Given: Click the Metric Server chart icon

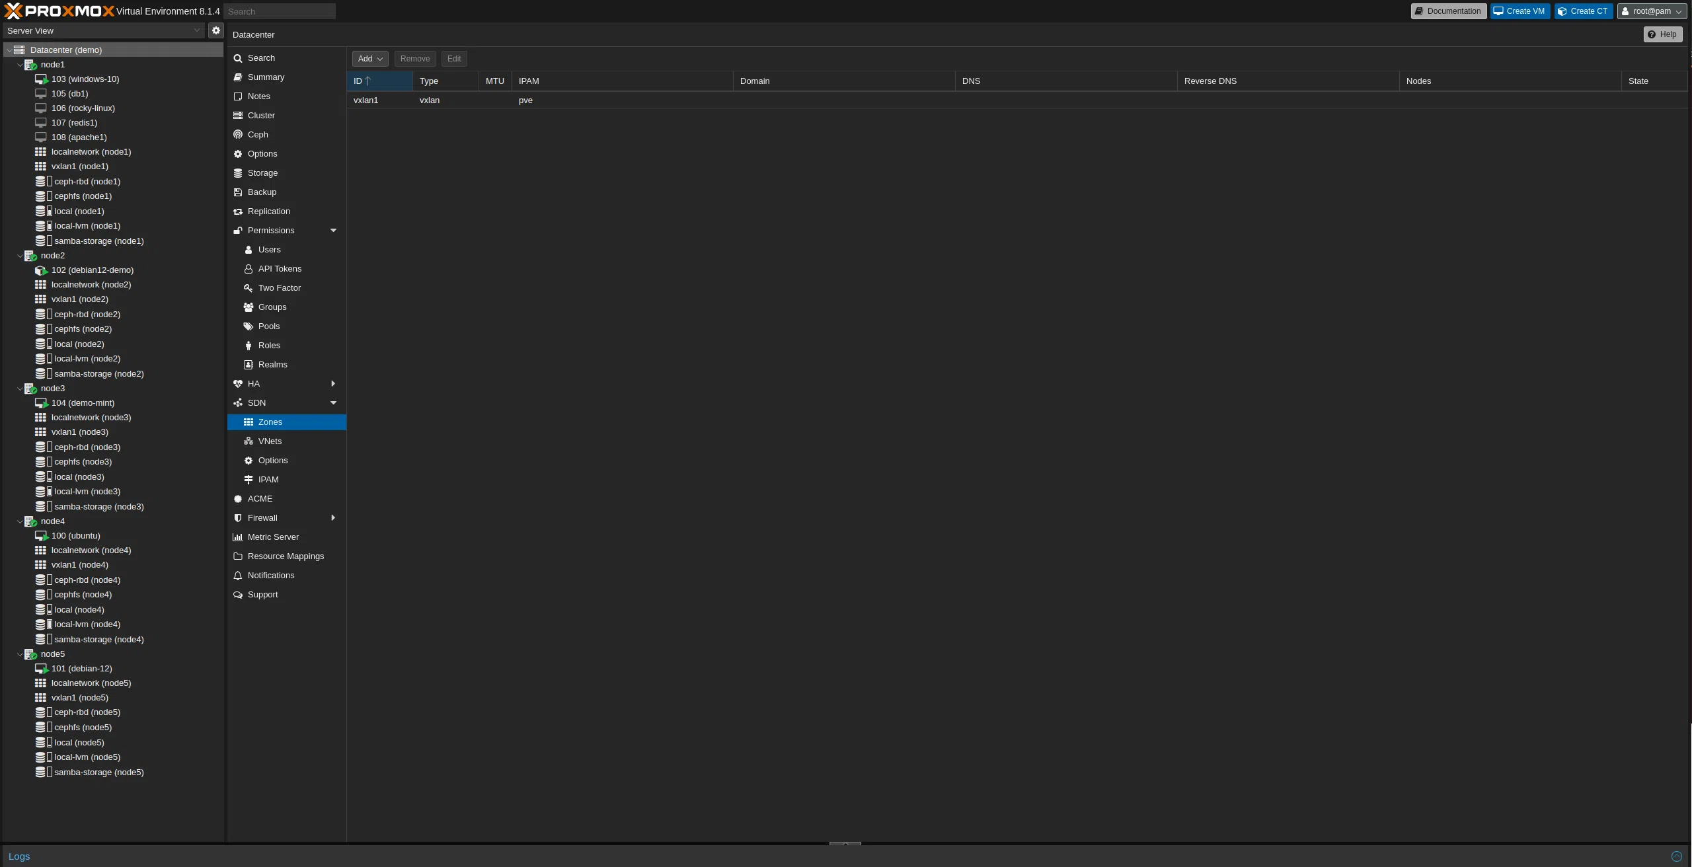Looking at the screenshot, I should (238, 537).
